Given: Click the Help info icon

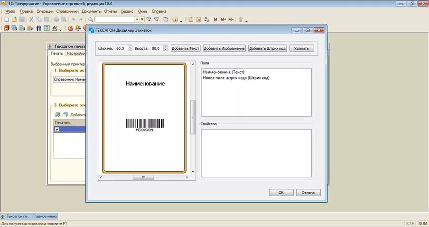Looking at the screenshot, I should coord(175,19).
